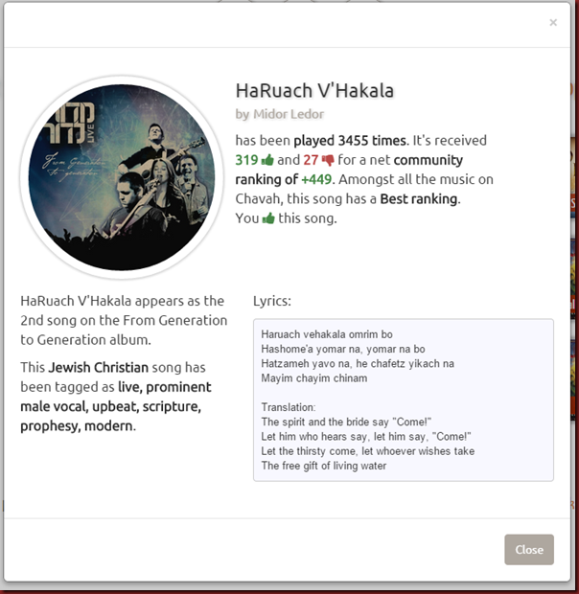The image size is (579, 594).
Task: Dismiss the dialog with the X icon
Action: click(553, 23)
